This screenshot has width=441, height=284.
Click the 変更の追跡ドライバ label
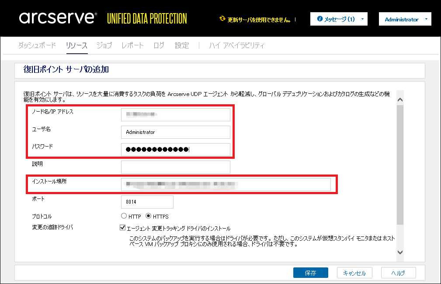click(x=52, y=227)
